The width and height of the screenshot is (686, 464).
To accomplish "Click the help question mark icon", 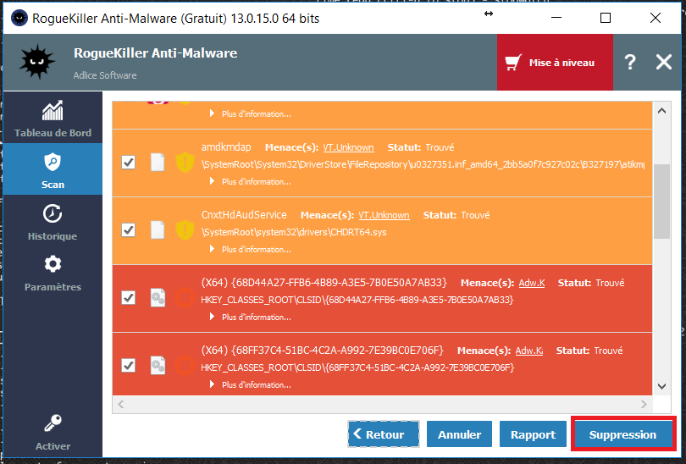I will (630, 62).
